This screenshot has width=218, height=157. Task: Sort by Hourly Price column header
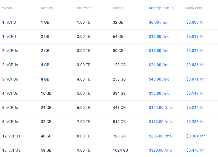click(194, 8)
